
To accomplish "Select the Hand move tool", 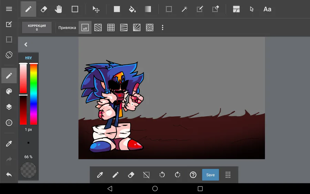I will (58, 9).
